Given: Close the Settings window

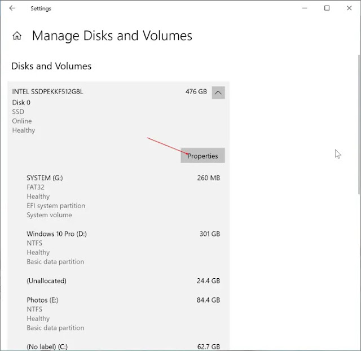Looking at the screenshot, I should pos(349,8).
